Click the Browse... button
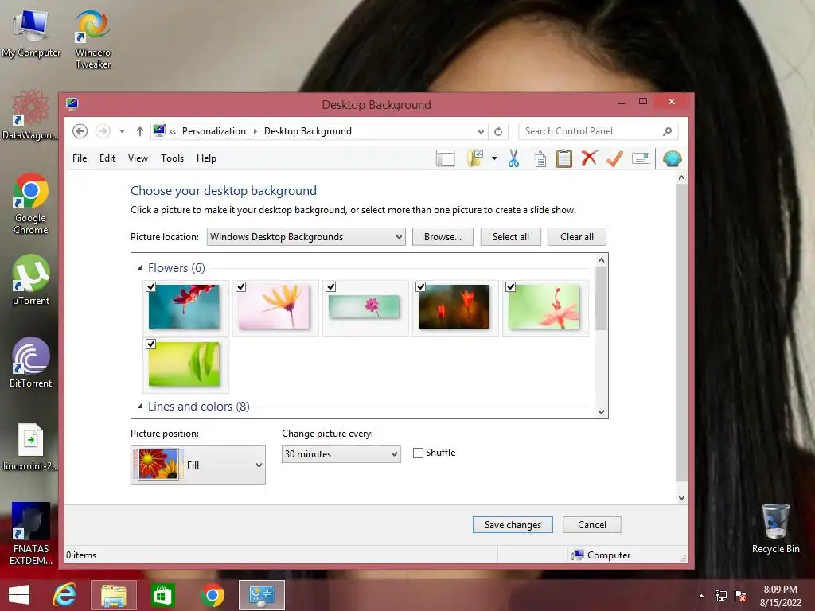This screenshot has height=611, width=815. (x=443, y=237)
